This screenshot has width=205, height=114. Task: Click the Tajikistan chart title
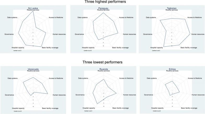tap(172, 8)
